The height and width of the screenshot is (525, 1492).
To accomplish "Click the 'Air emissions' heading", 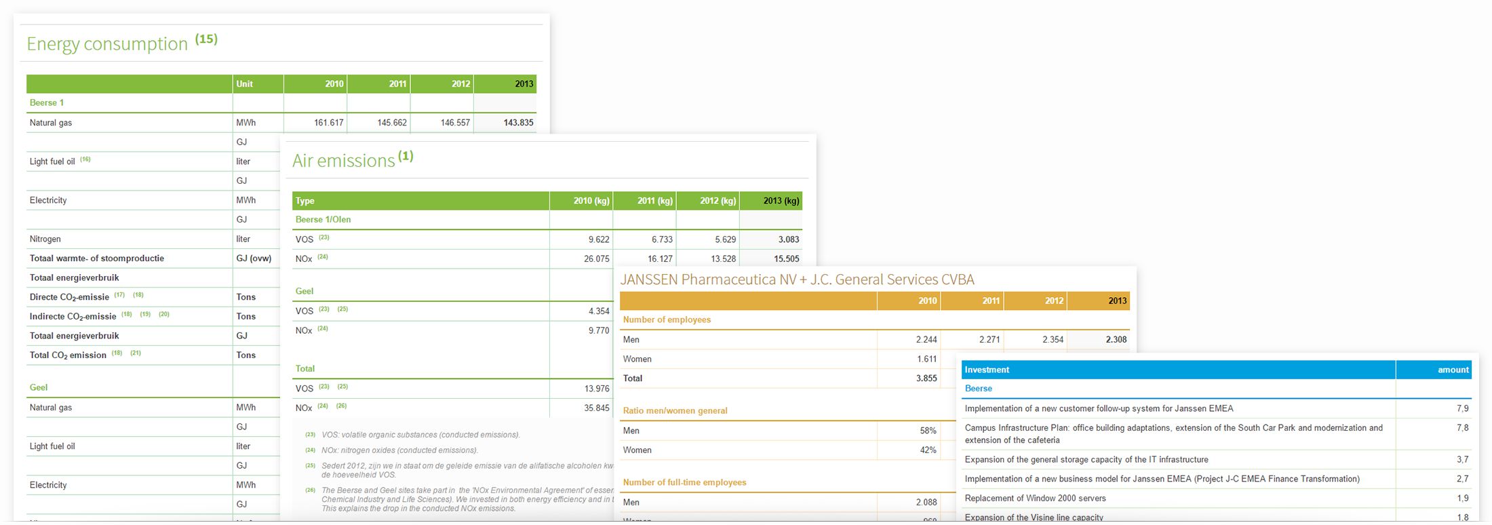I will [343, 161].
